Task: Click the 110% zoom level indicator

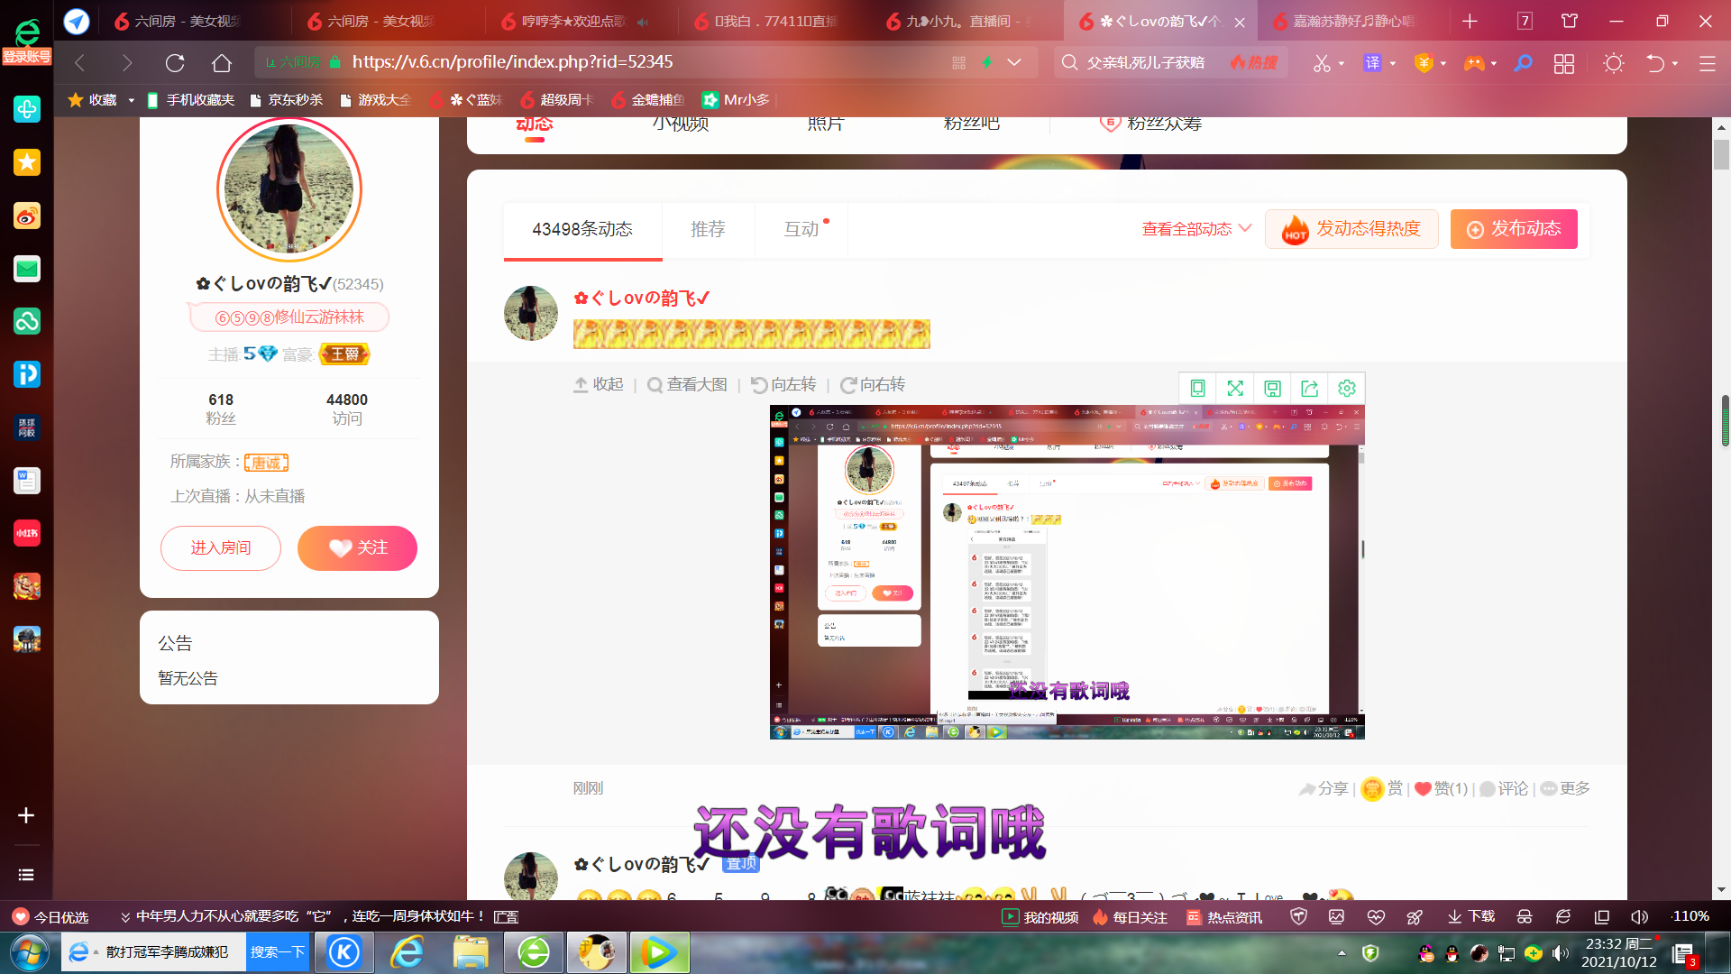Action: [1690, 916]
